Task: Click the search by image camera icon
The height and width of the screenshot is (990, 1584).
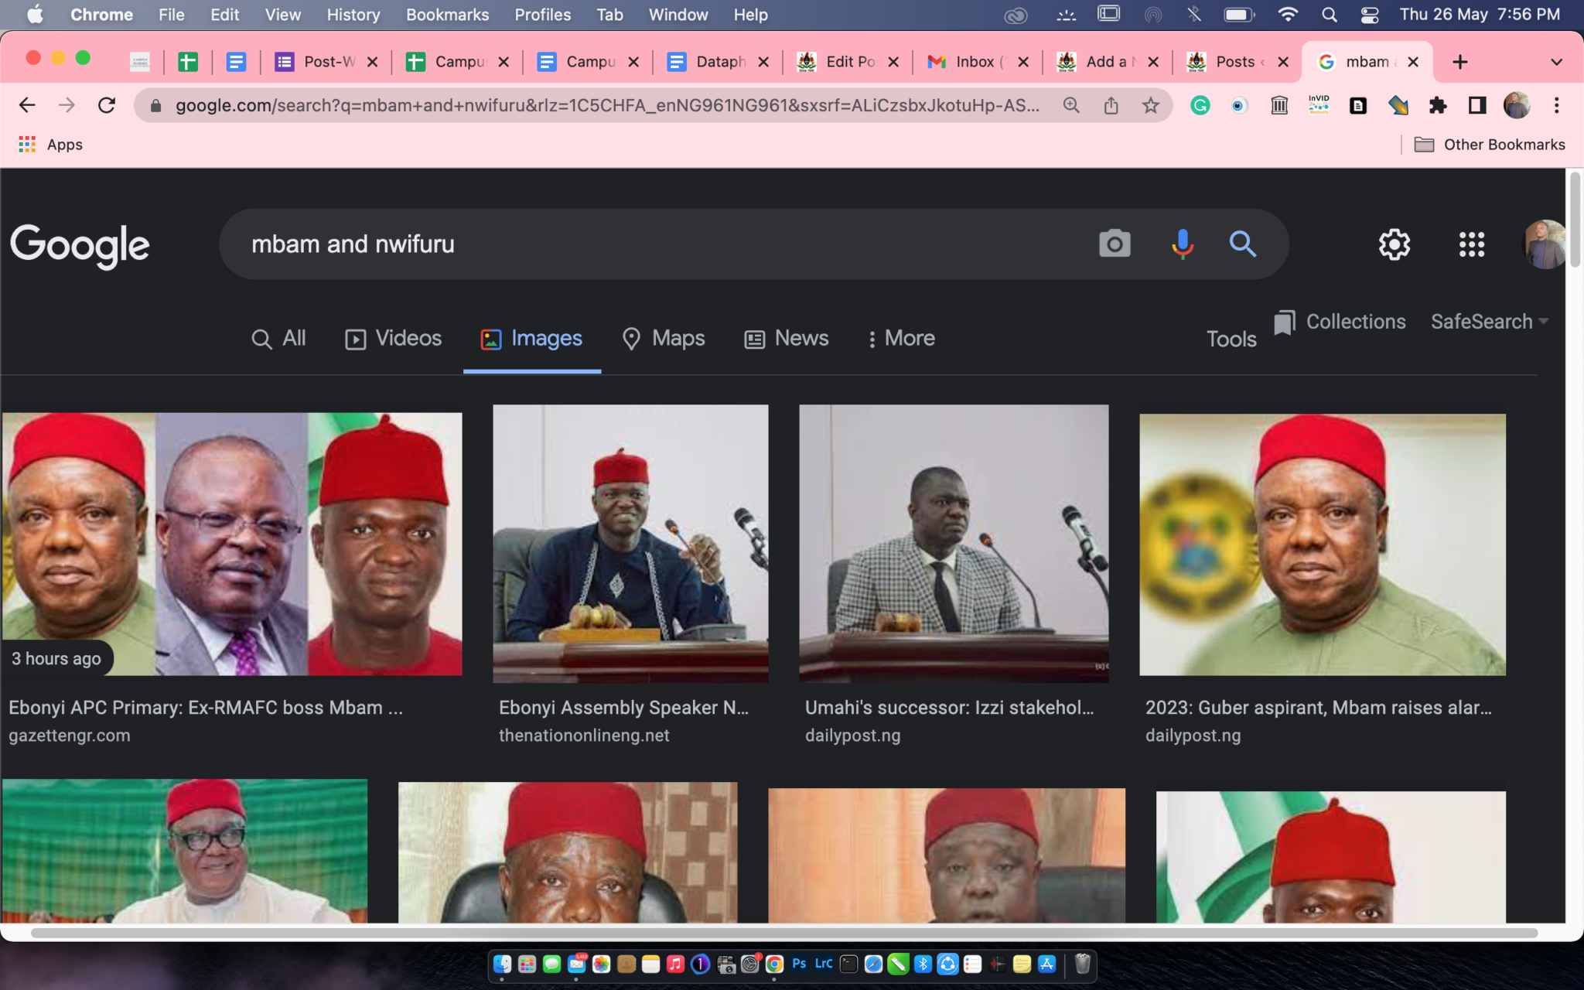Action: tap(1115, 244)
